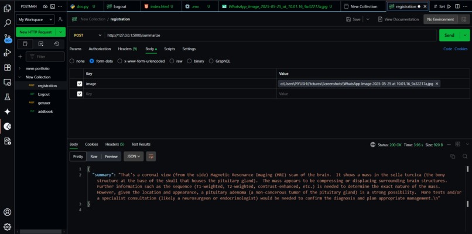Search the response with magnifier icon
472x234 pixels.
tap(465, 156)
